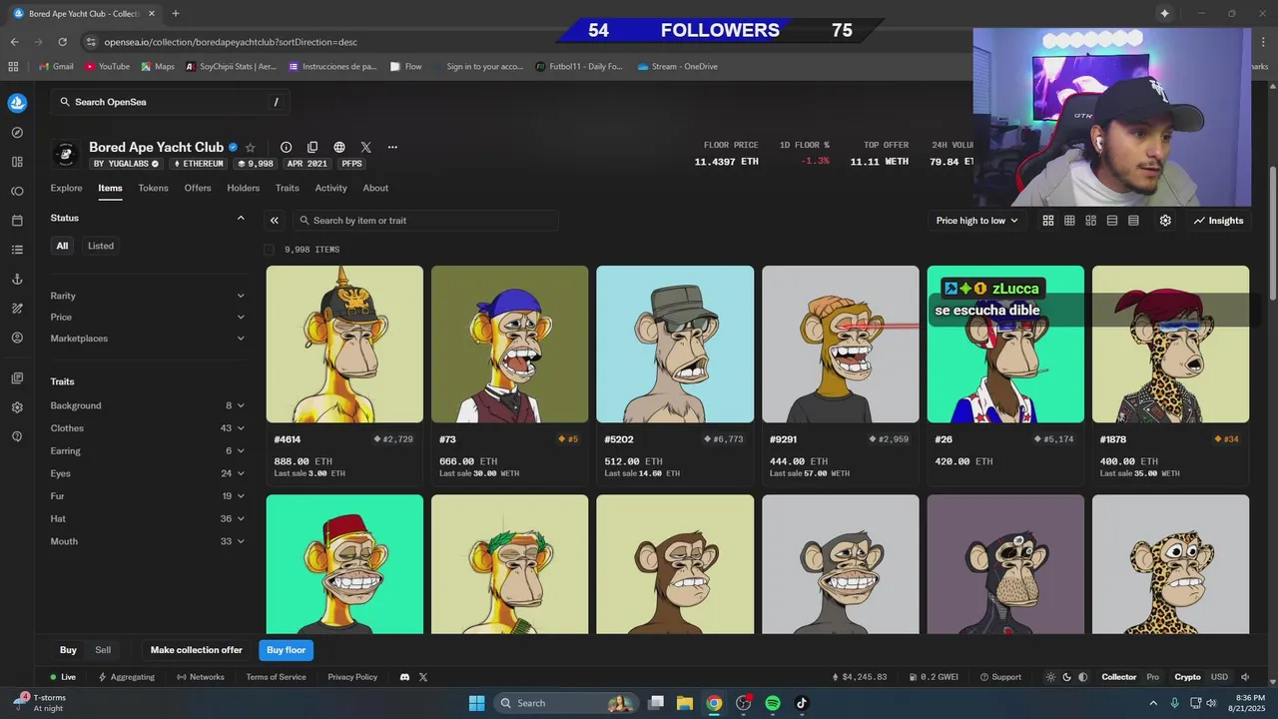
Task: Expand the Marketplaces filter
Action: coord(148,339)
